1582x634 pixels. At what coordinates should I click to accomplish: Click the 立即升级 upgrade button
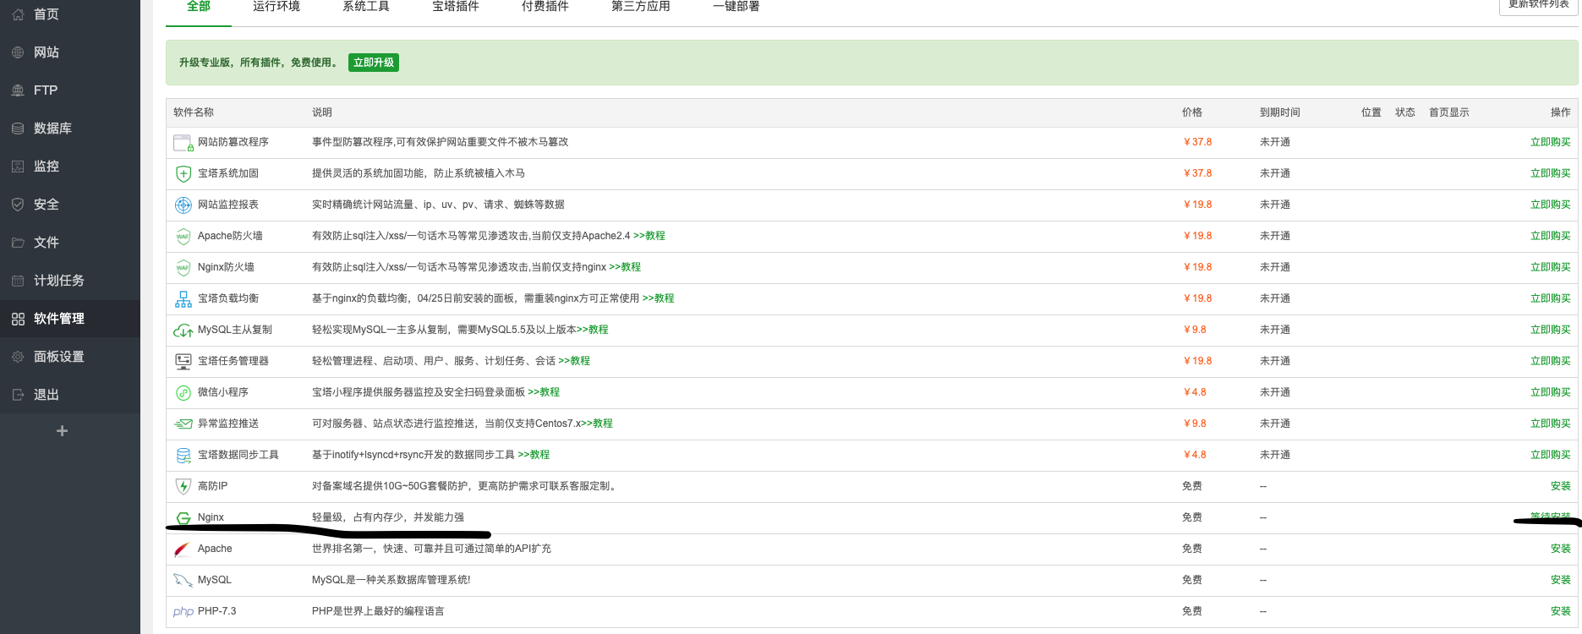374,63
